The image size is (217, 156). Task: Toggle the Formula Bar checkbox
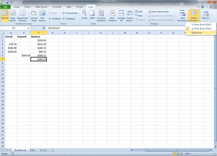click(x=64, y=13)
